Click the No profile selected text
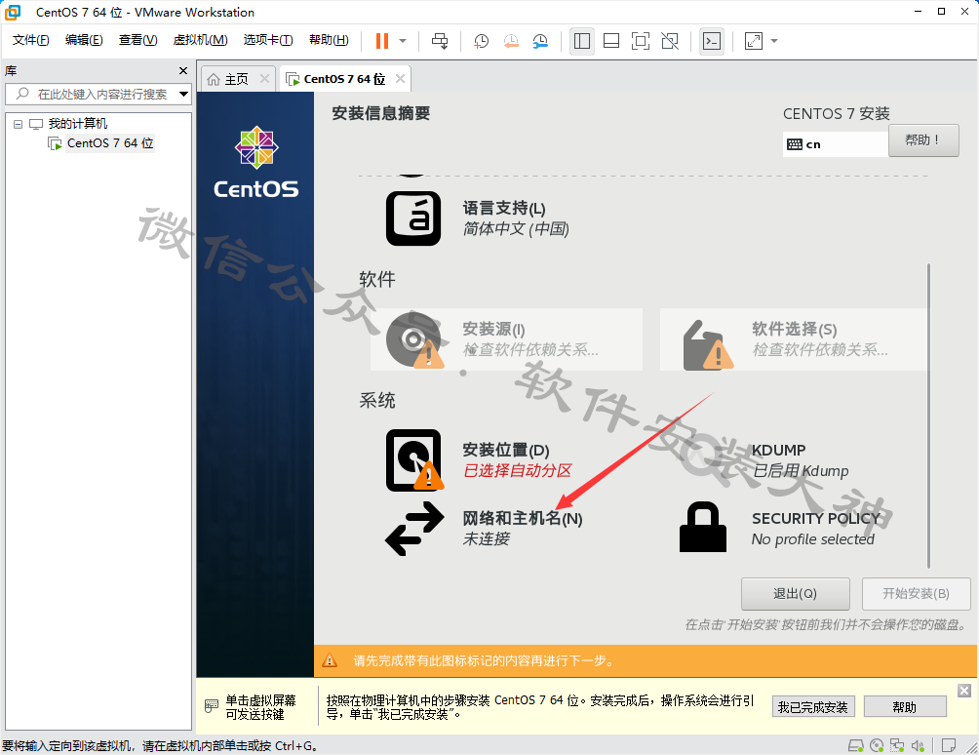The width and height of the screenshot is (979, 755). pyautogui.click(x=812, y=538)
